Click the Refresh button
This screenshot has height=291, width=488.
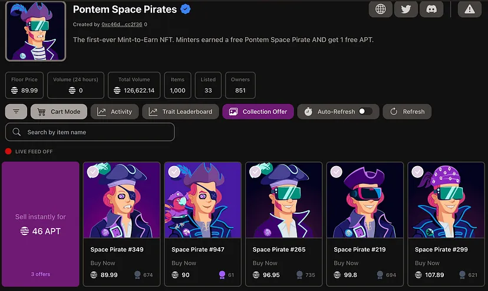pos(407,111)
